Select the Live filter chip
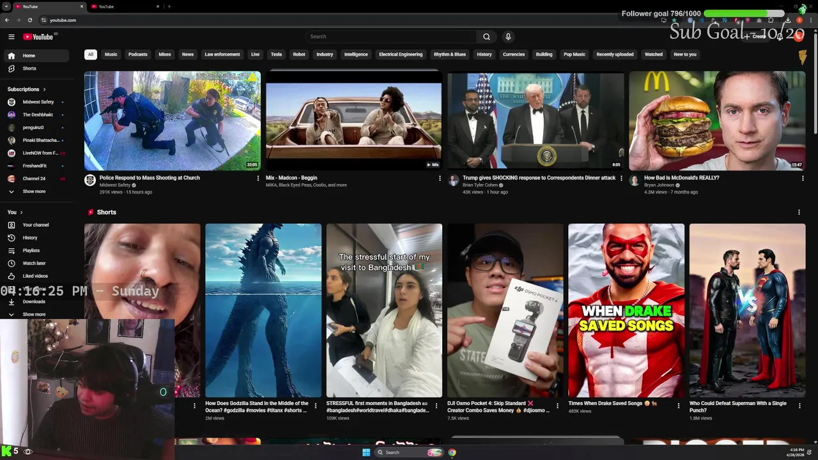This screenshot has width=818, height=460. point(255,54)
